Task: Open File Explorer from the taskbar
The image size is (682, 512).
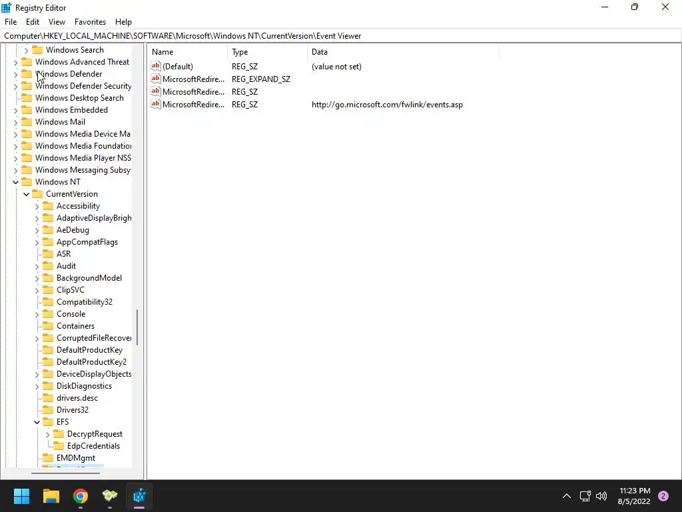Action: point(51,495)
